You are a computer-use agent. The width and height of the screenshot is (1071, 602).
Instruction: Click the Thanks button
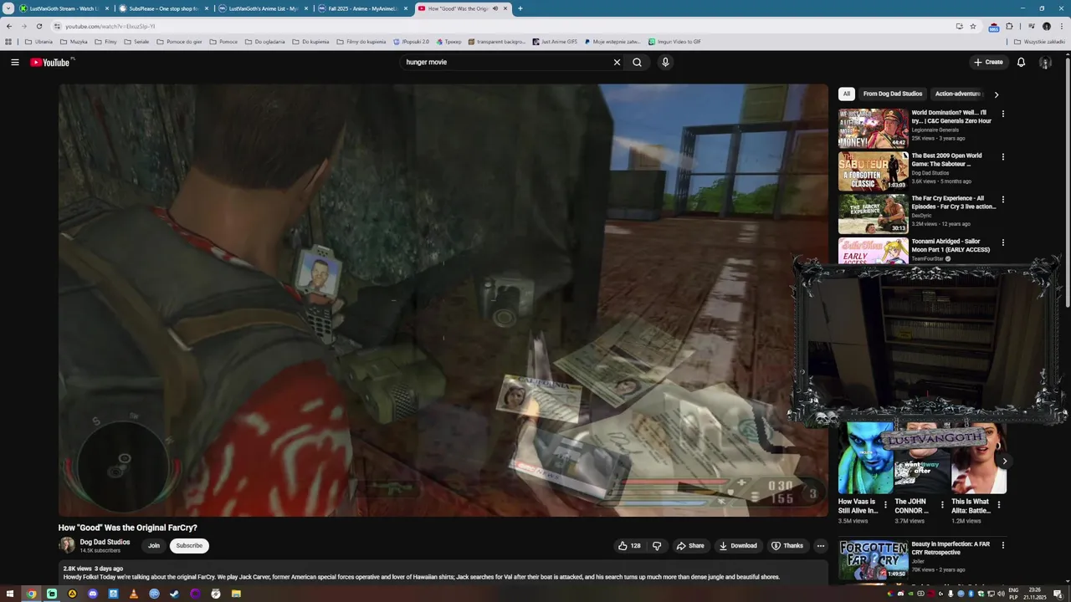pos(787,546)
